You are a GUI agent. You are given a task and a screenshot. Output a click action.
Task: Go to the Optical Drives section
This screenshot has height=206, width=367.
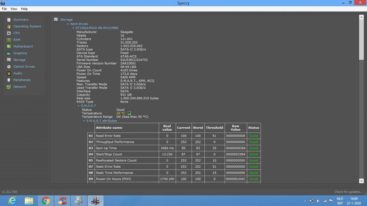point(24,67)
